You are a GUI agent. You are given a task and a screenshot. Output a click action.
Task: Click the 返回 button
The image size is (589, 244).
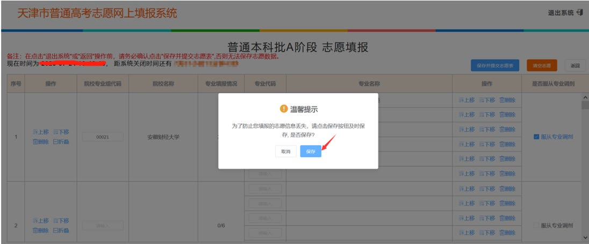(575, 66)
